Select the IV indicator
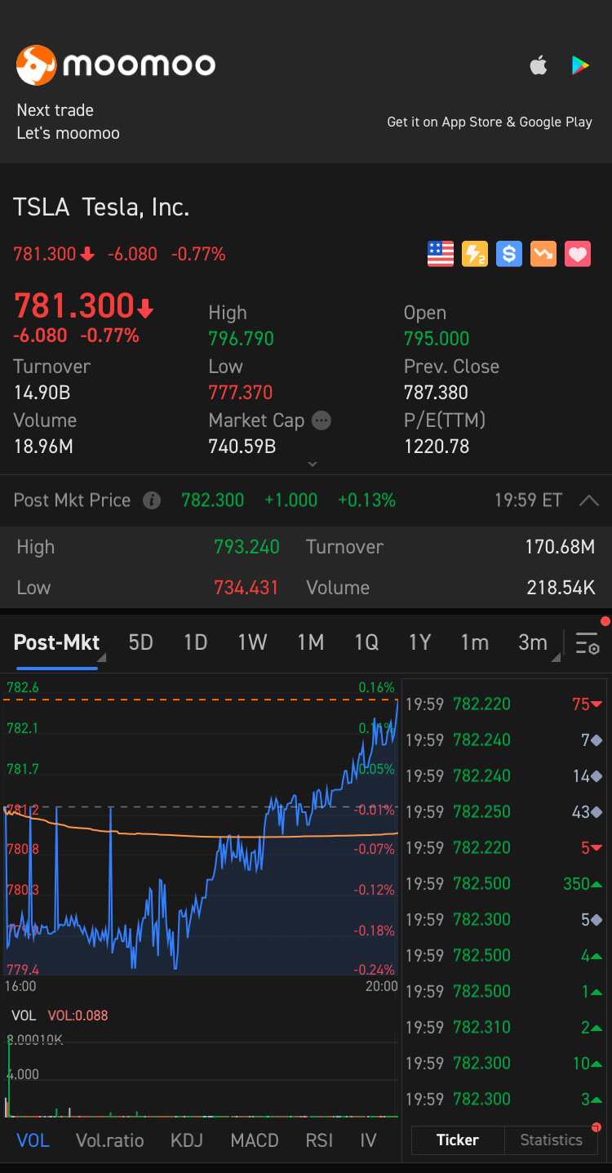Viewport: 612px width, 1173px height. (x=368, y=1140)
